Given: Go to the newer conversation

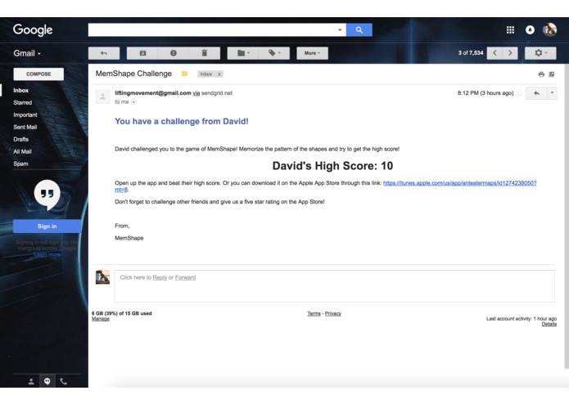Looking at the screenshot, I should point(494,53).
